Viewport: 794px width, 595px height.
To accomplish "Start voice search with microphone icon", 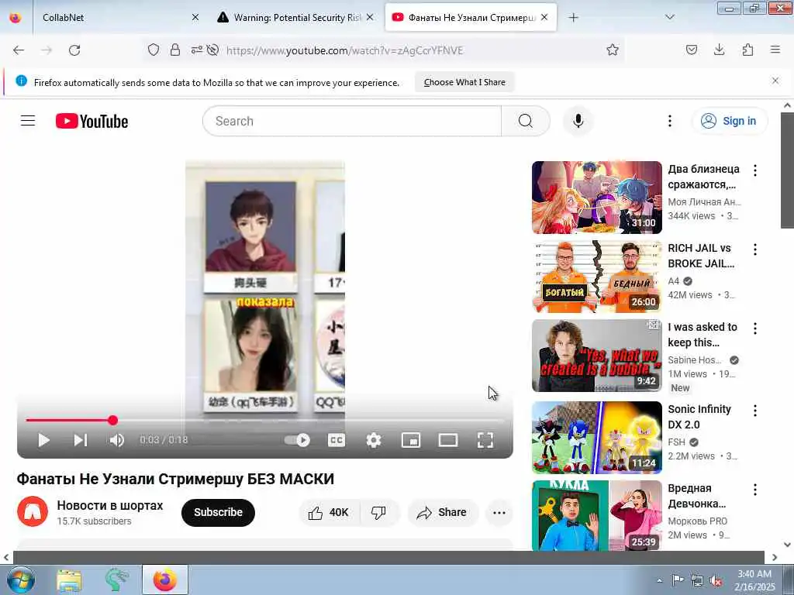I will coord(578,121).
